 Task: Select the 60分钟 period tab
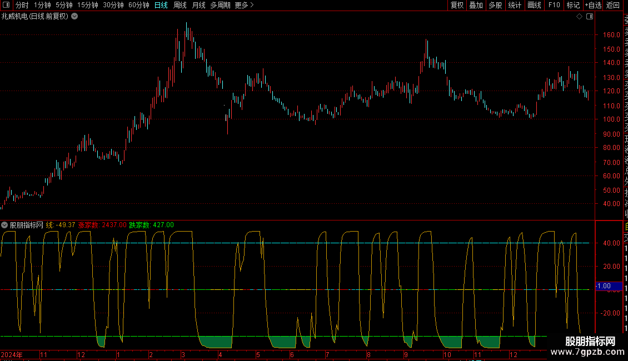point(138,5)
